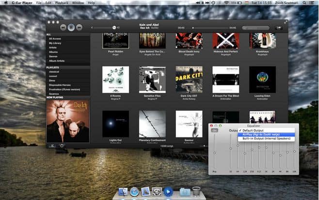Toggle repeat below the now playing artwork

[x=62, y=146]
